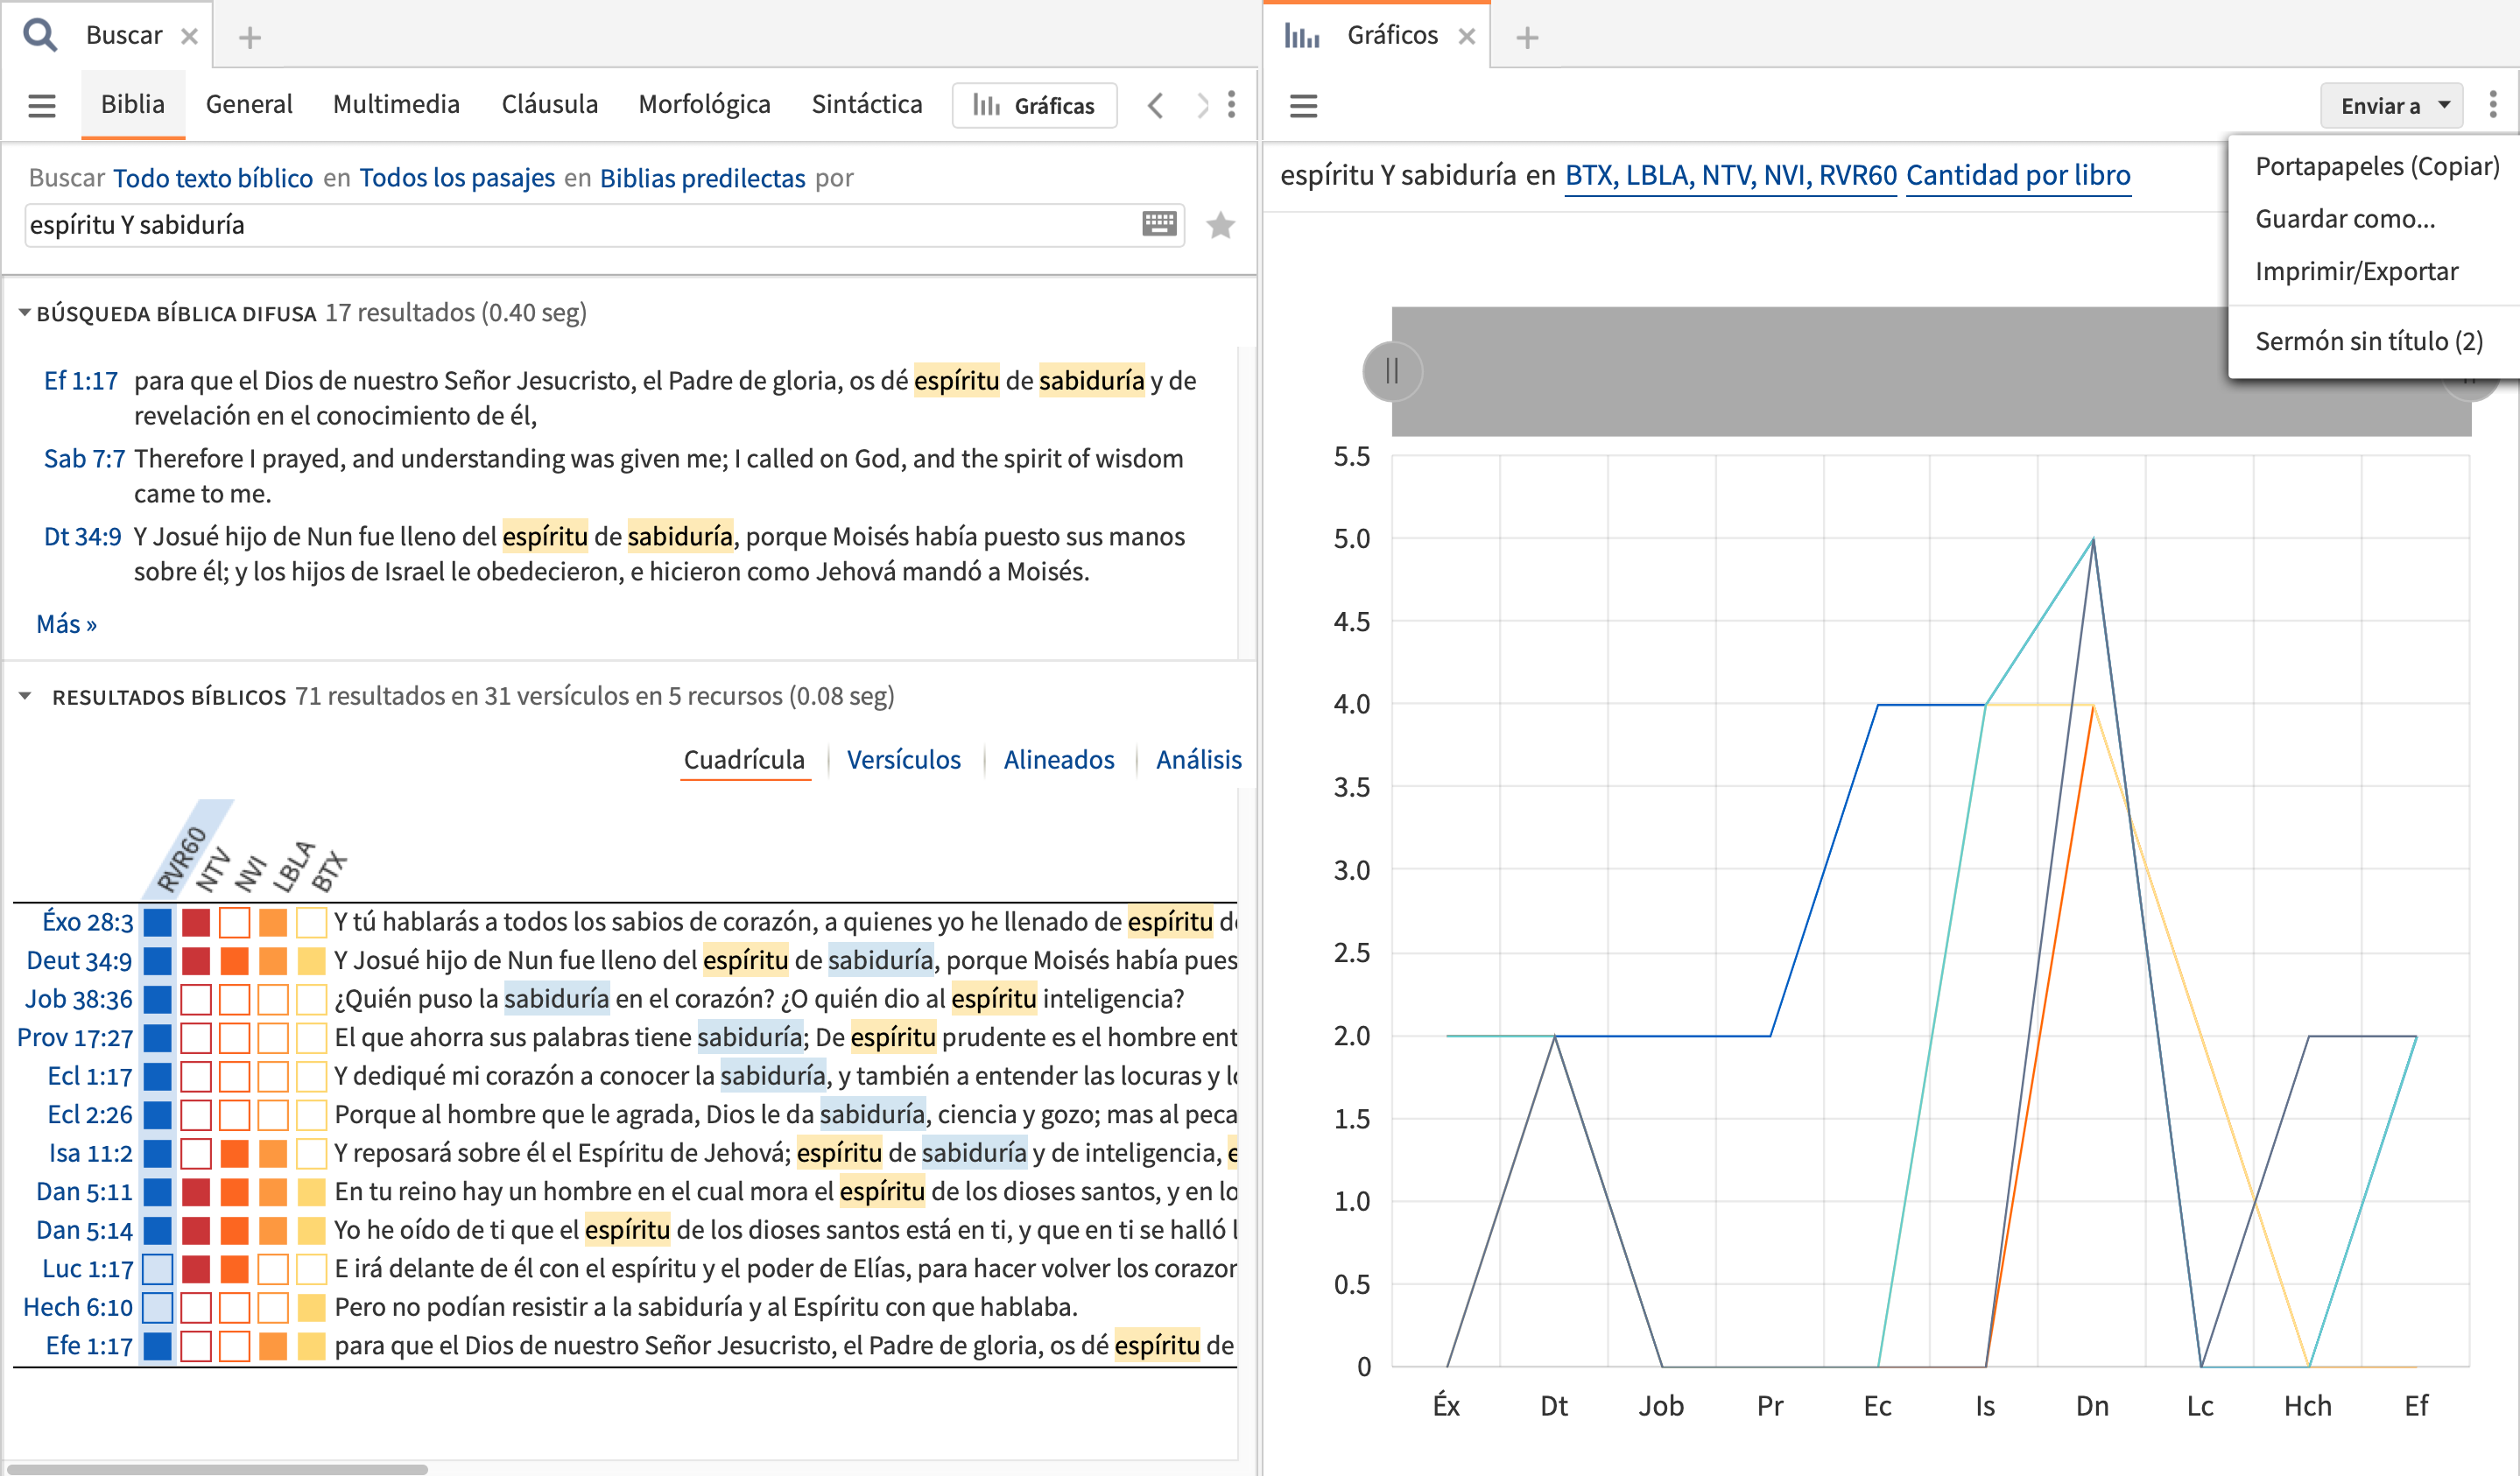Click the NVI orange square for Isa 11:2
The height and width of the screenshot is (1476, 2520).
tap(234, 1153)
